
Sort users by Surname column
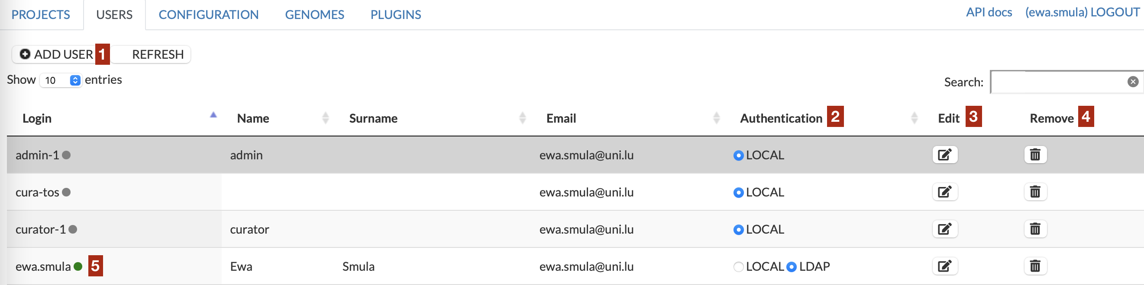click(x=373, y=119)
